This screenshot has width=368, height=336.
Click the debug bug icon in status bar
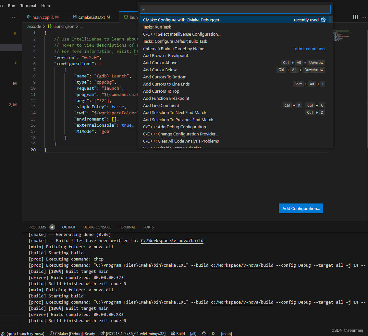tap(204, 333)
